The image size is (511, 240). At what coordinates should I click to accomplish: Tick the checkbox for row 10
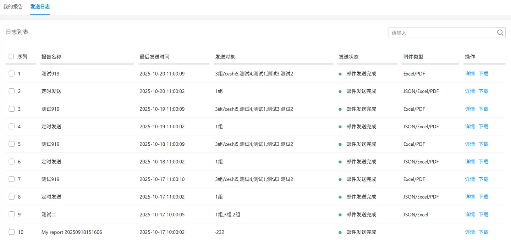[12, 232]
